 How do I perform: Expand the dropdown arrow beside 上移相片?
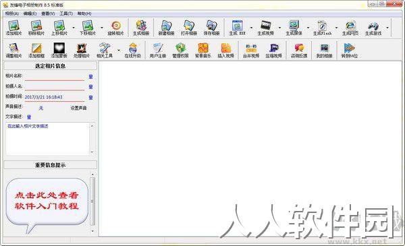coord(74,28)
